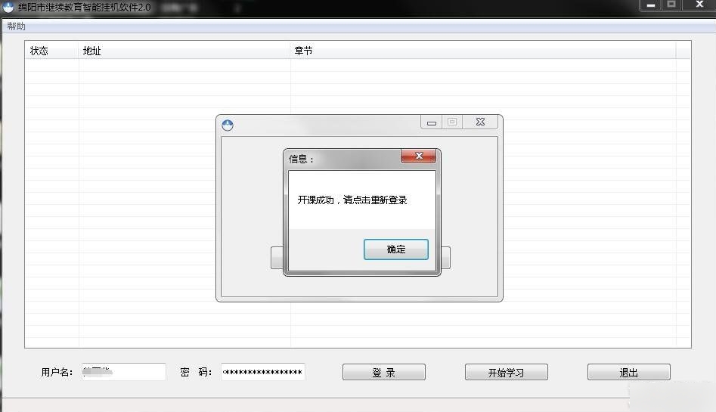Open the 帮助 menu
Viewport: 716px width, 412px height.
point(16,26)
